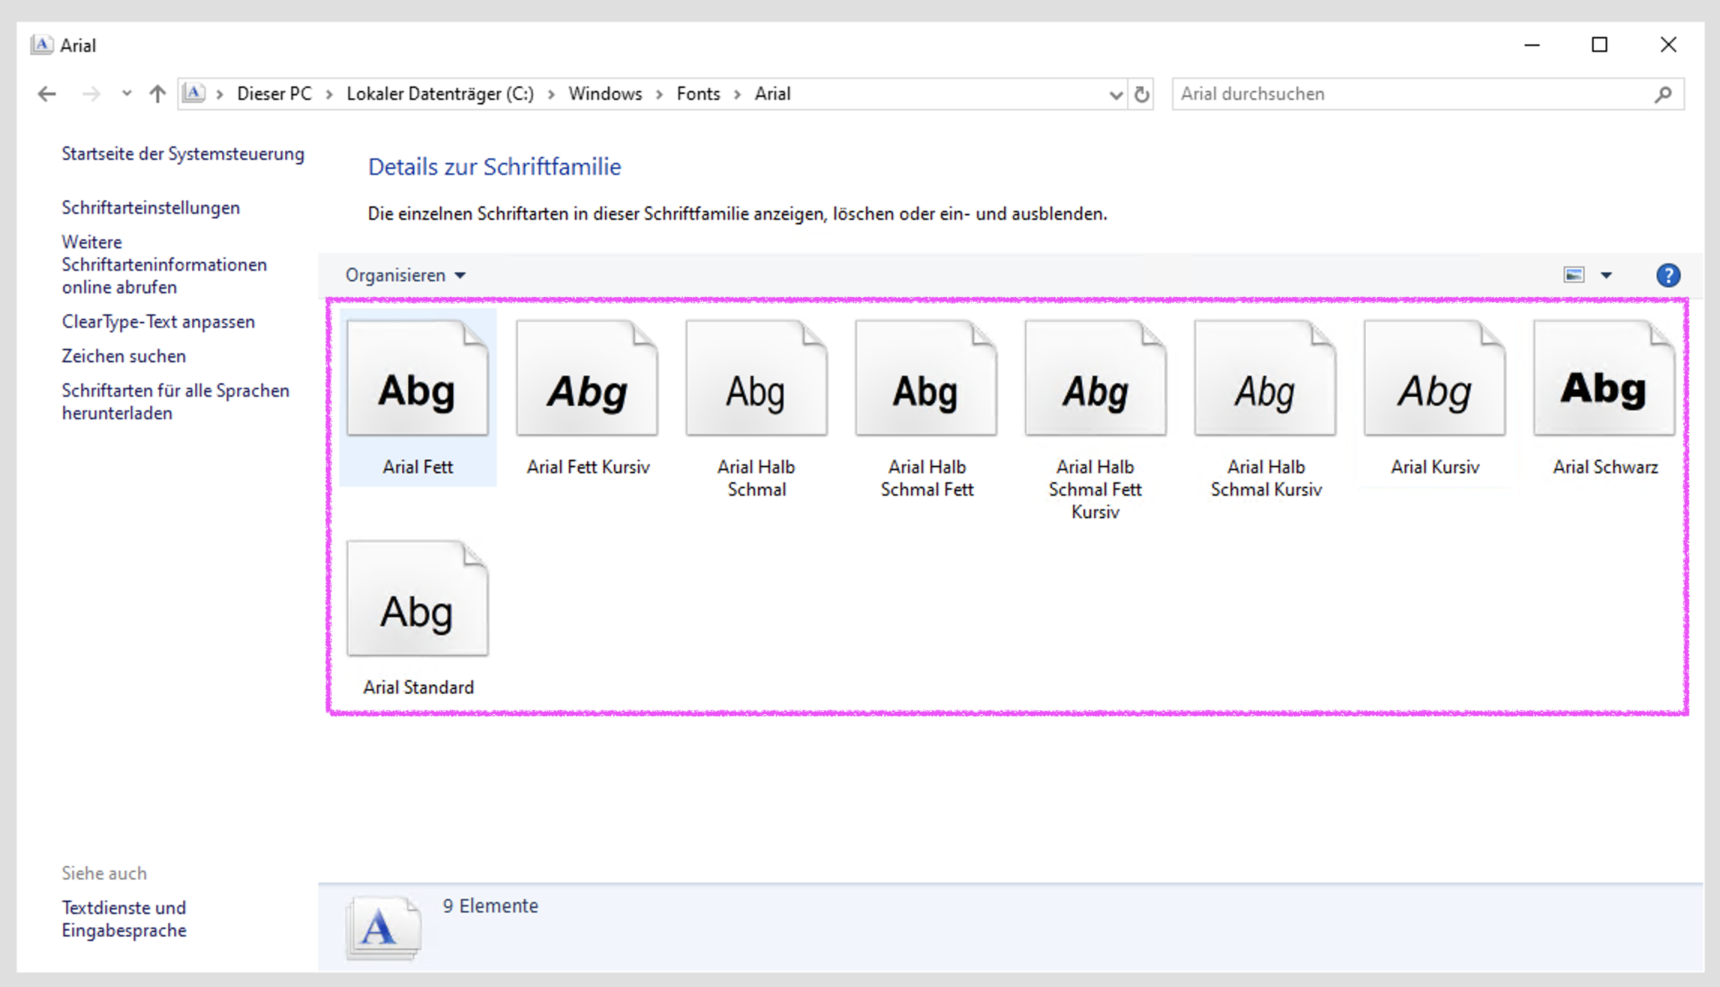Expand the chevron after Dieser PC

click(x=329, y=94)
